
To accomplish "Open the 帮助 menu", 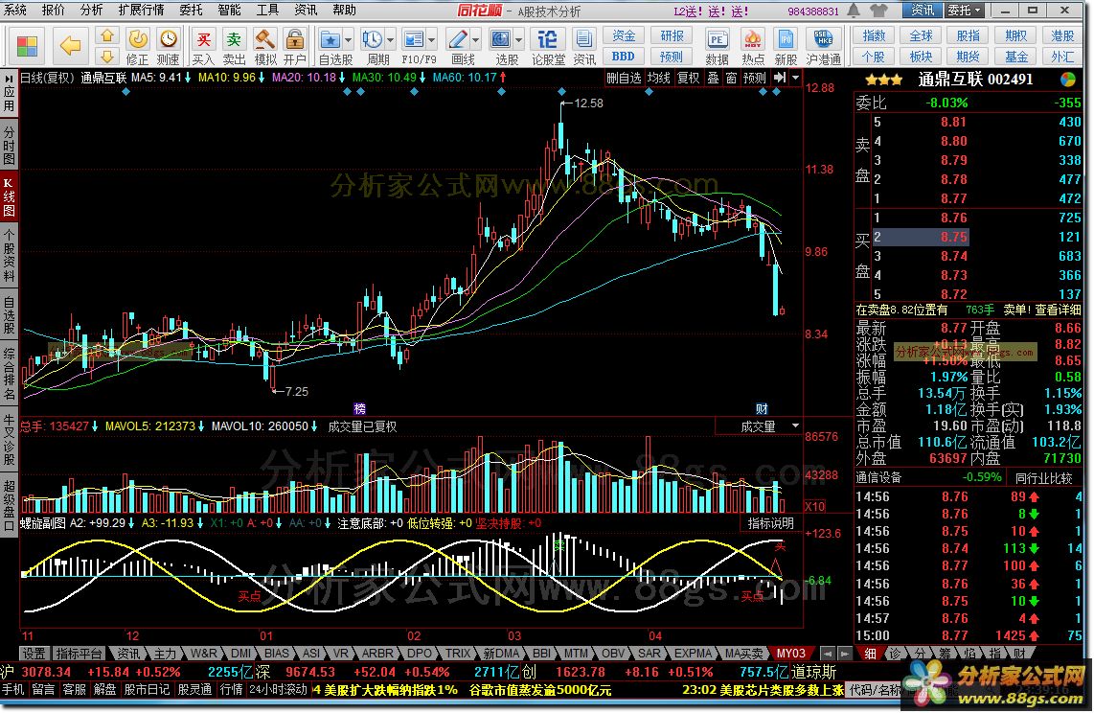I will [344, 10].
